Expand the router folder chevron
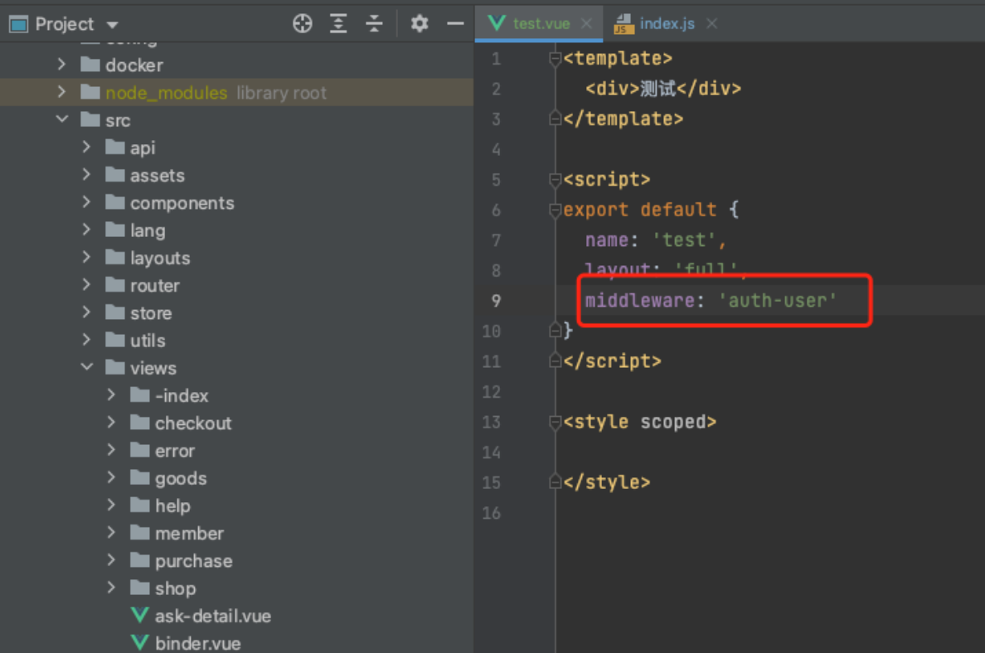Image resolution: width=985 pixels, height=653 pixels. (x=86, y=284)
